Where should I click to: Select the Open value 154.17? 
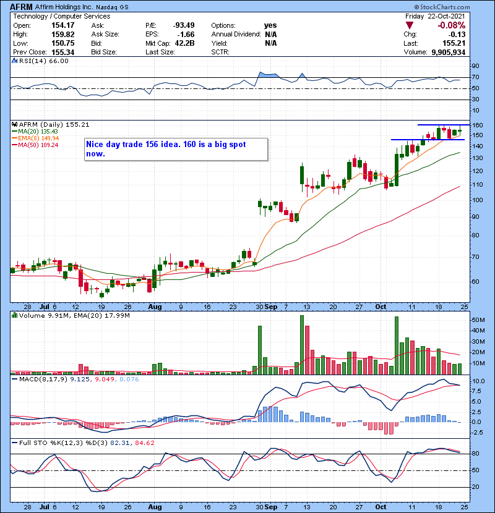[x=63, y=25]
